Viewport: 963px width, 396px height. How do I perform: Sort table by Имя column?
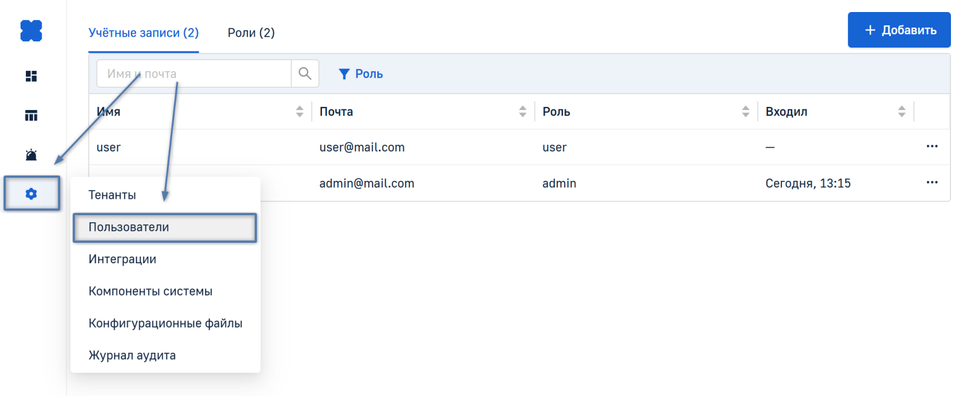(300, 112)
